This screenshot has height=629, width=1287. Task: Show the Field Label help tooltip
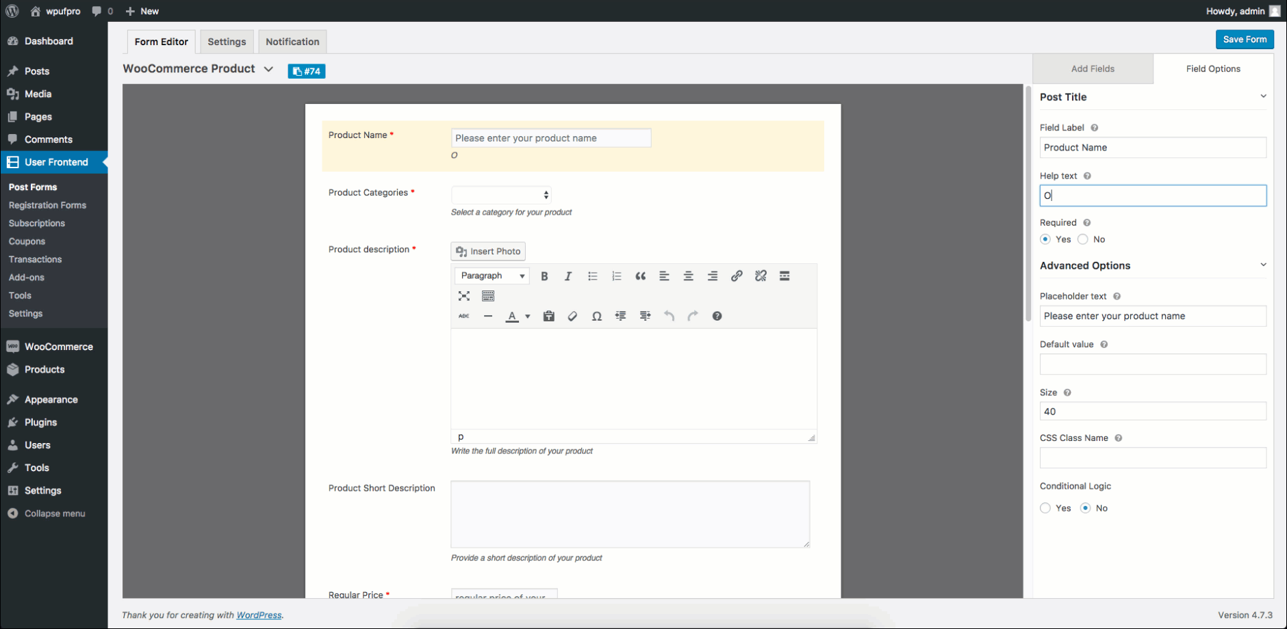point(1095,128)
